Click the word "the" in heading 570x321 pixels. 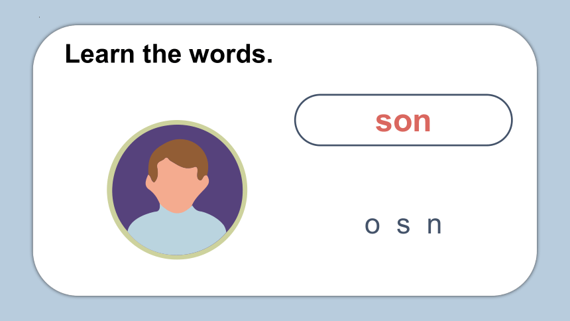tap(162, 54)
